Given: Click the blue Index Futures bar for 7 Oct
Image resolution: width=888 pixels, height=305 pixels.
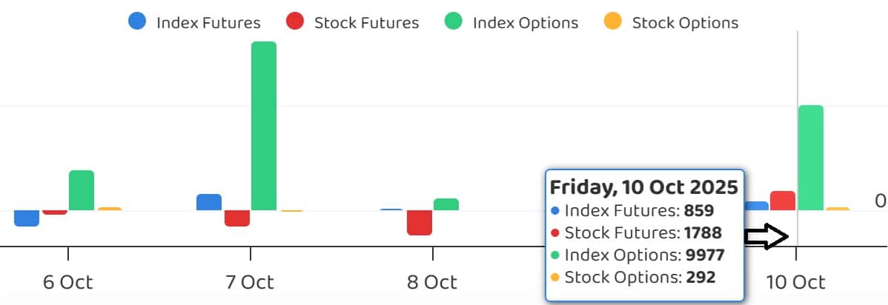Looking at the screenshot, I should [x=209, y=202].
